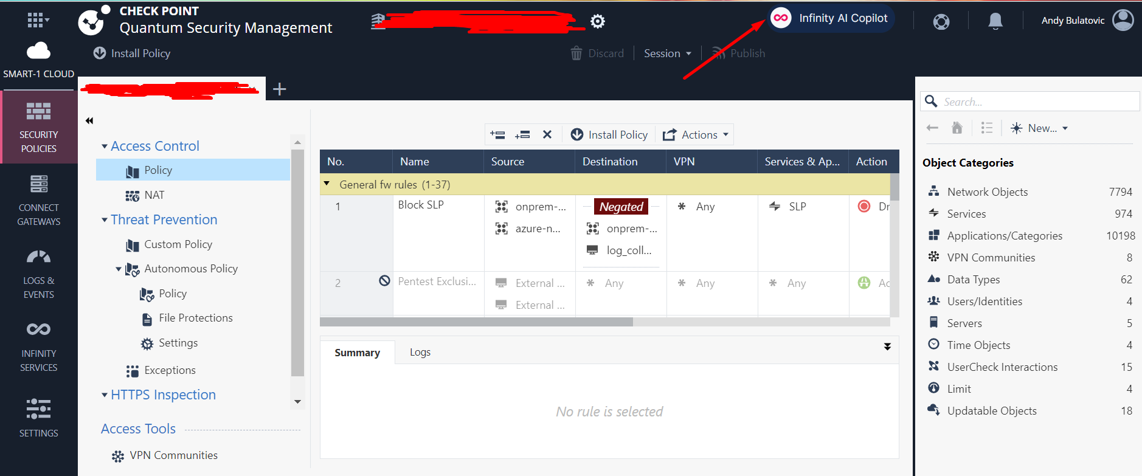Add a rule above with the toolbar icon

coord(497,135)
